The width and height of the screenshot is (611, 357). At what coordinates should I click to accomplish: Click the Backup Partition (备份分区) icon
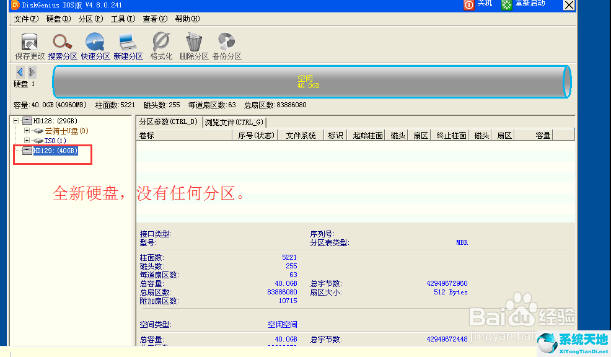[227, 45]
